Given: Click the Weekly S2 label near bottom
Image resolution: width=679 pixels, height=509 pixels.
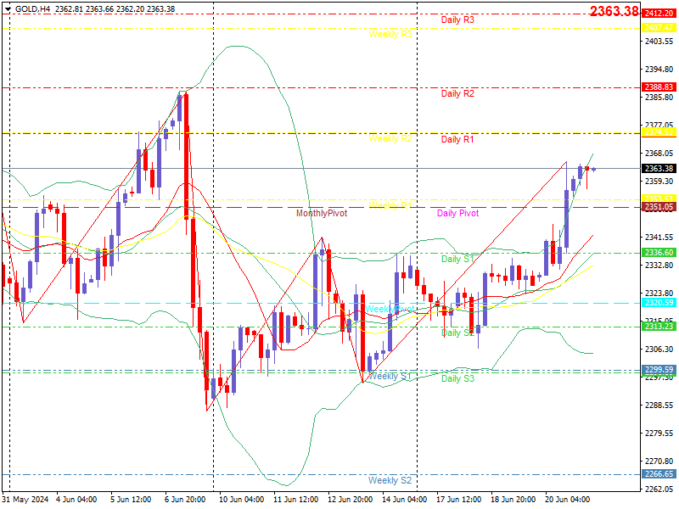Looking at the screenshot, I should (390, 480).
